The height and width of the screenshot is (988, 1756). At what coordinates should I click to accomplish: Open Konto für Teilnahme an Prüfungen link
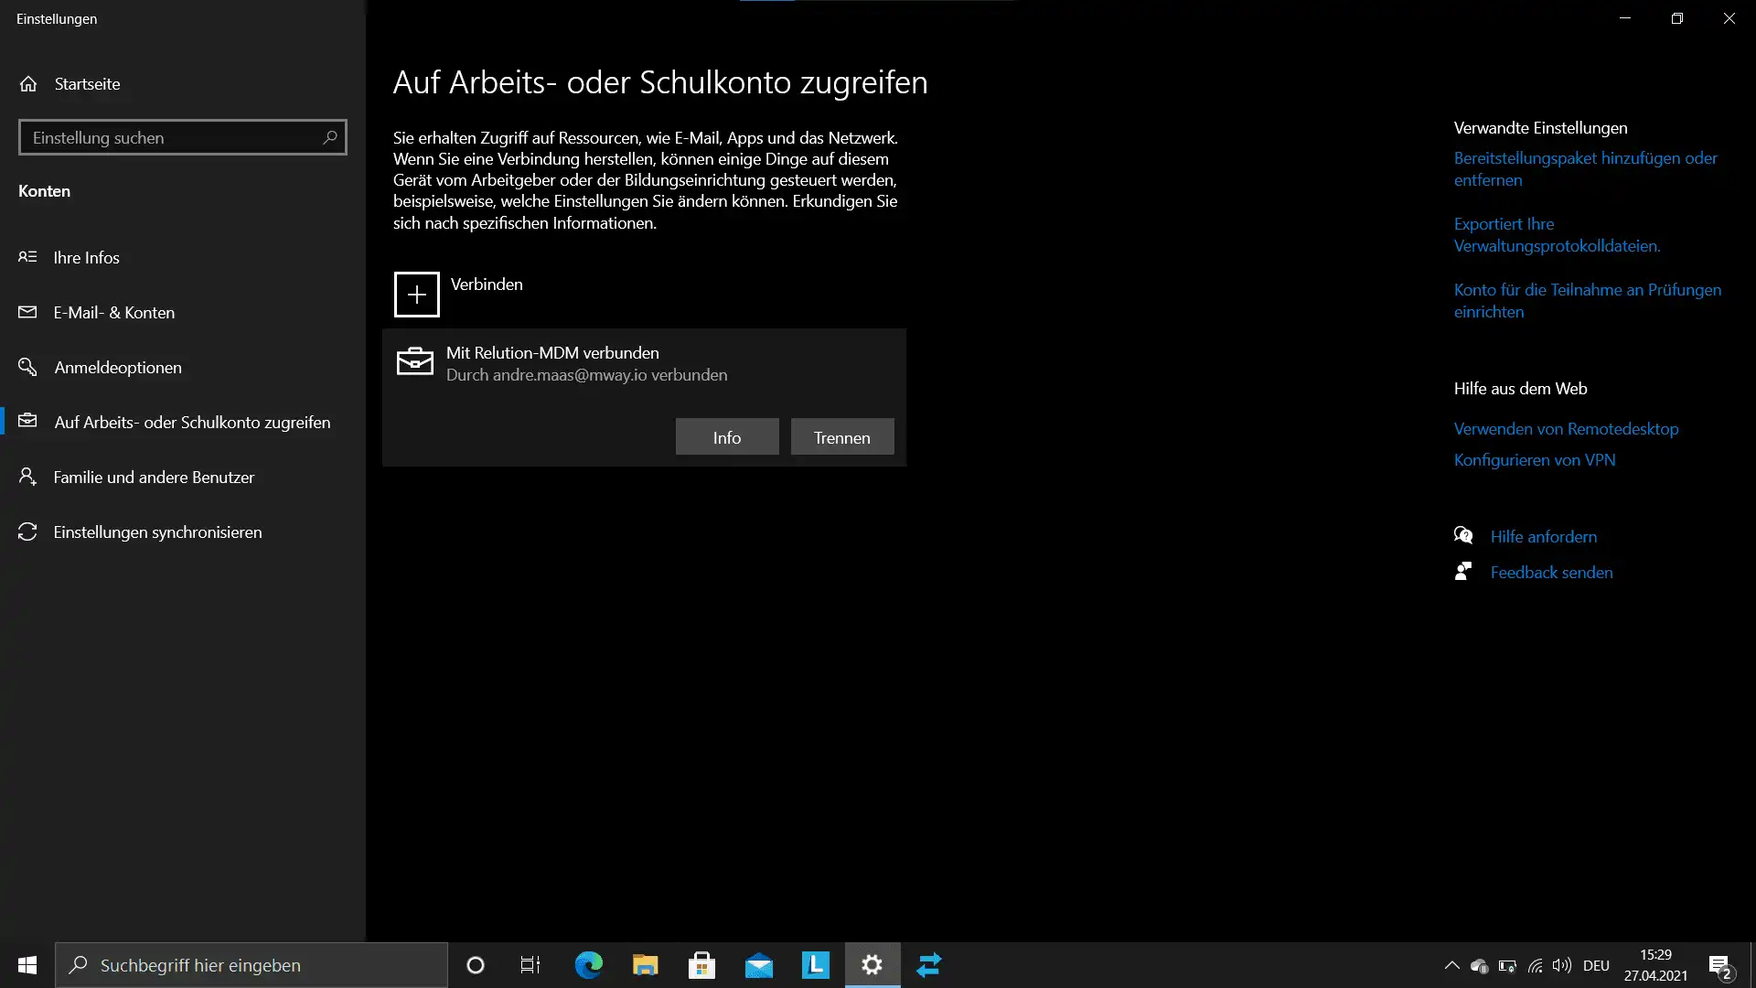tap(1588, 301)
